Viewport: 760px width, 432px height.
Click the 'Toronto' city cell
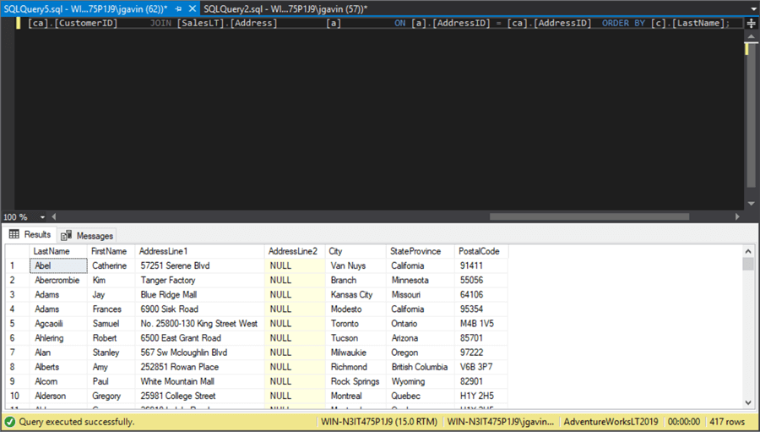(356, 323)
